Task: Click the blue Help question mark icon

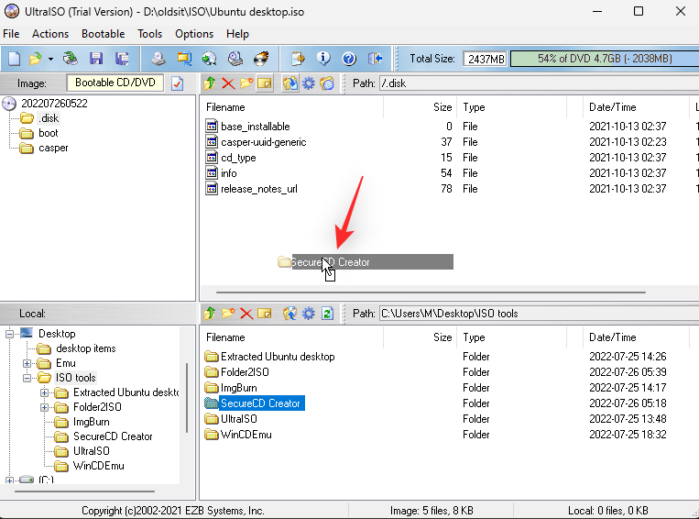Action: 349,59
